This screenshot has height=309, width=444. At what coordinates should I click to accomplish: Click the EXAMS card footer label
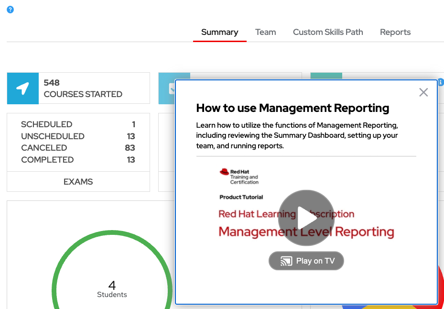[78, 182]
